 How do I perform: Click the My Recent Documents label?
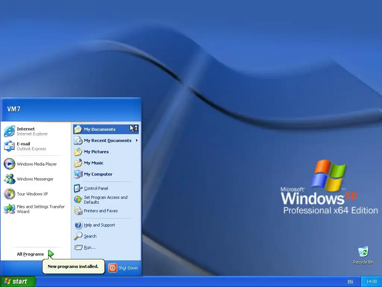[108, 141]
